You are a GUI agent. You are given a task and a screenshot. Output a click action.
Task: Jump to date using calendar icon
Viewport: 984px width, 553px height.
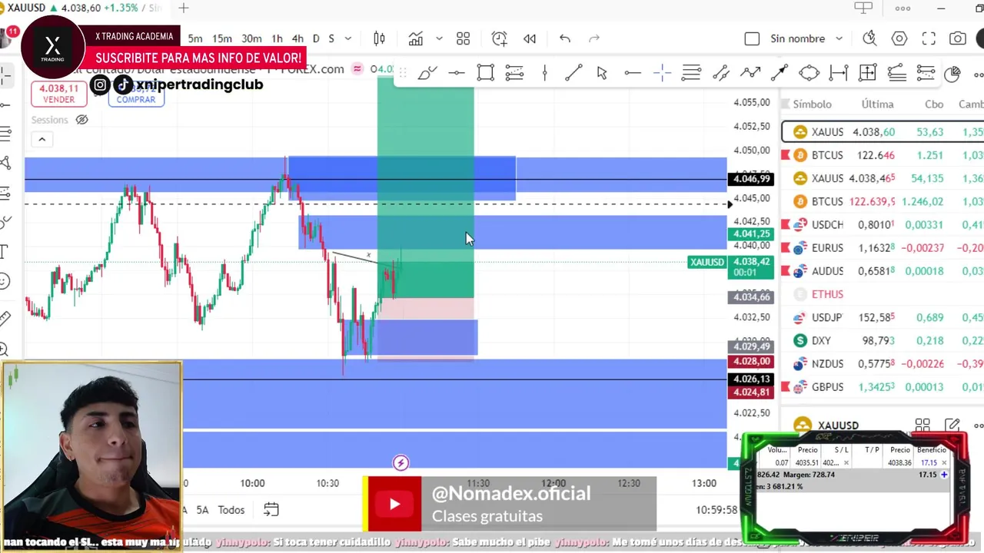(x=271, y=509)
